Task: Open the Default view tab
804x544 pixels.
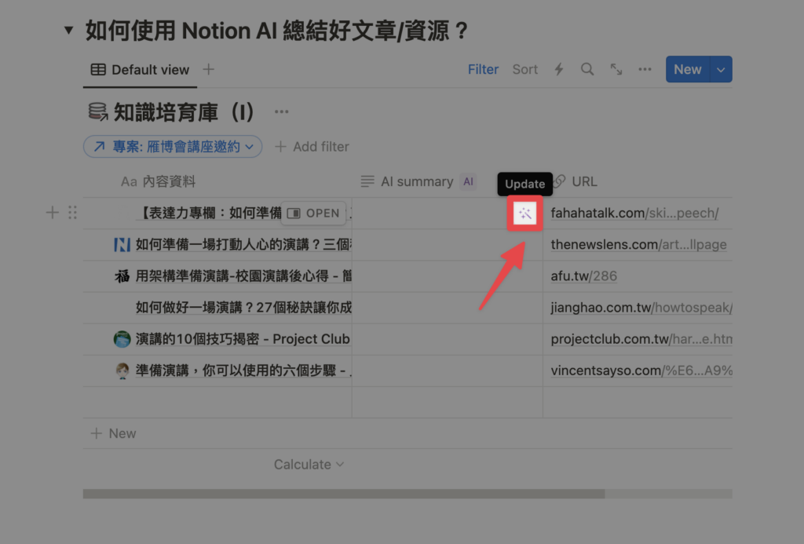Action: click(x=140, y=70)
